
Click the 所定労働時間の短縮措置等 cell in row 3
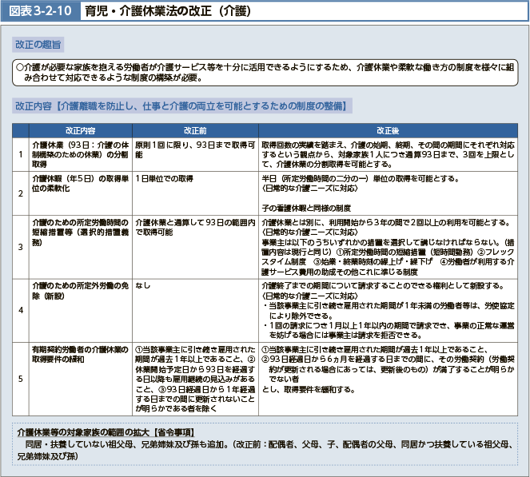pos(80,231)
